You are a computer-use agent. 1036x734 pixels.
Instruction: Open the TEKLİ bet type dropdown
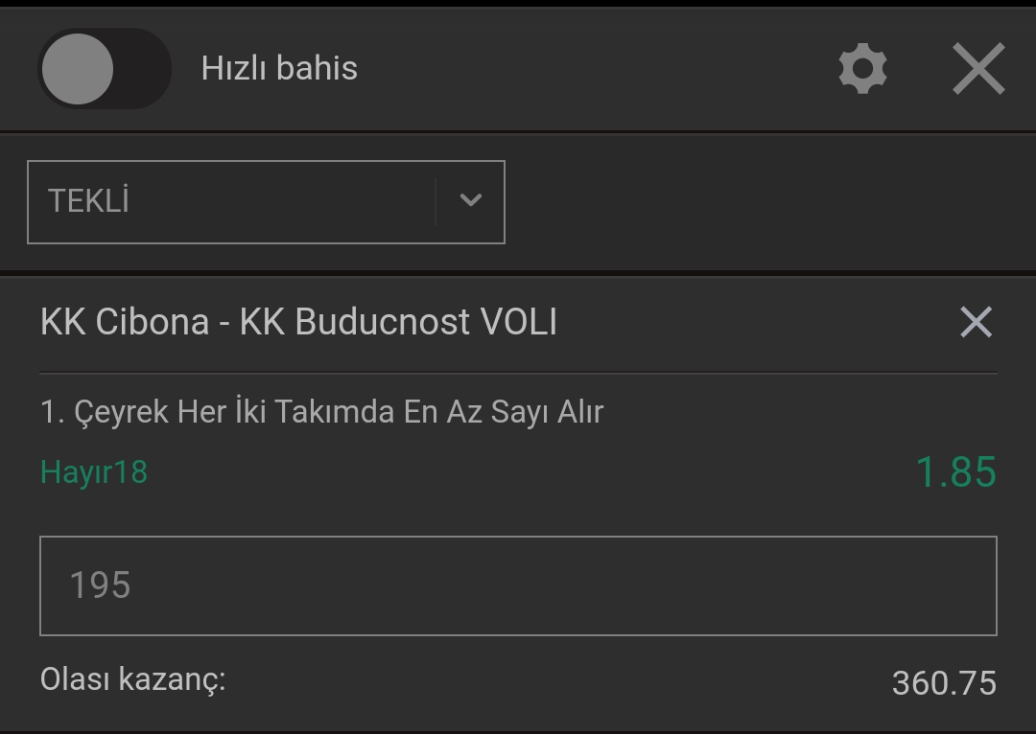point(267,202)
